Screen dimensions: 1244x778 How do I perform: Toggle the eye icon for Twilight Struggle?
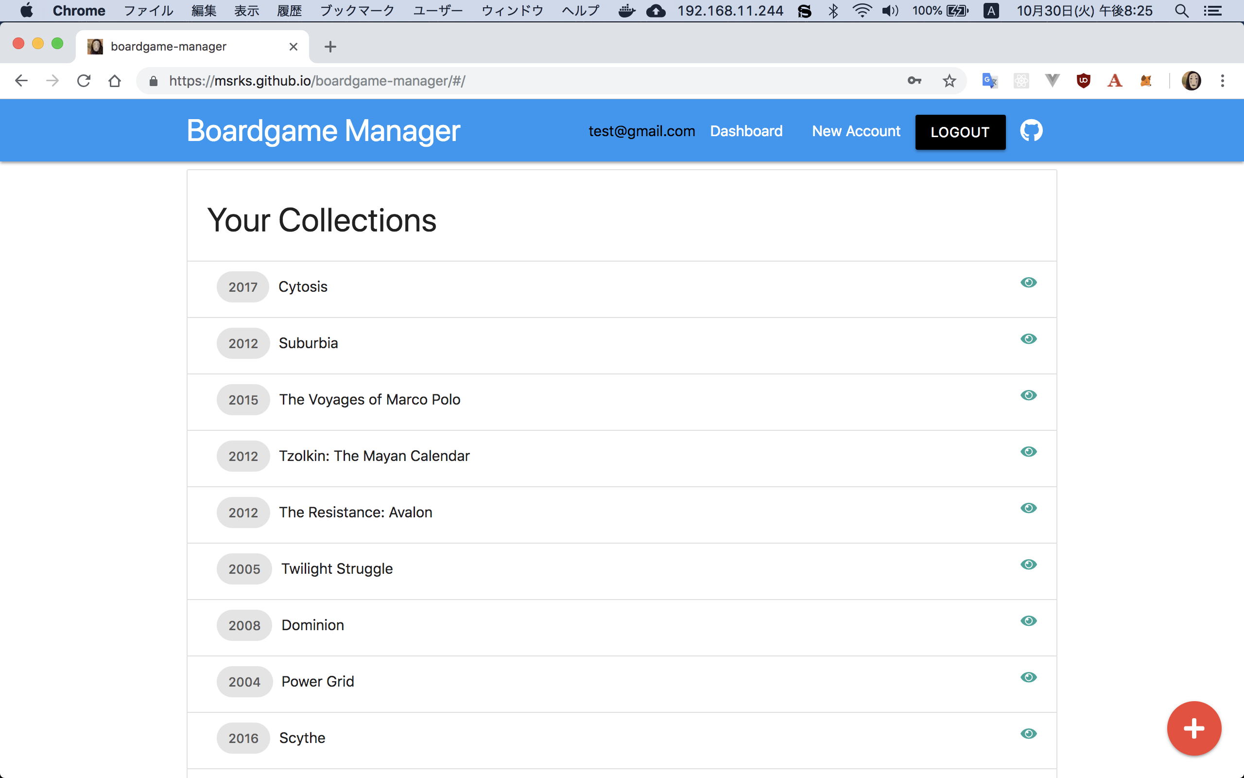click(x=1029, y=565)
